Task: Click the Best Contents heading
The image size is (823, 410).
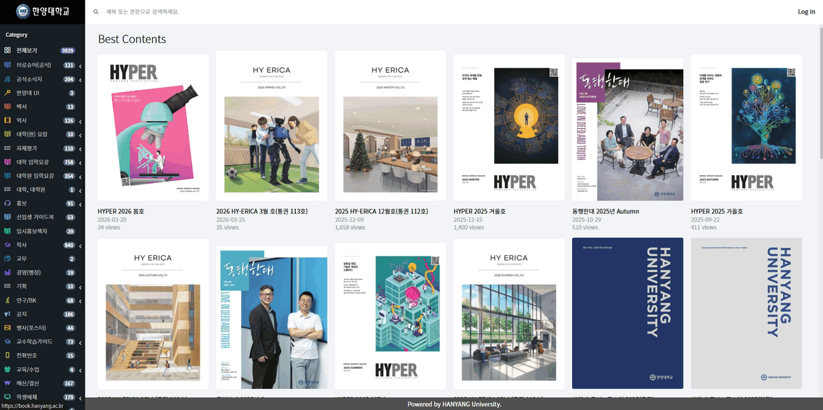Action: click(132, 39)
